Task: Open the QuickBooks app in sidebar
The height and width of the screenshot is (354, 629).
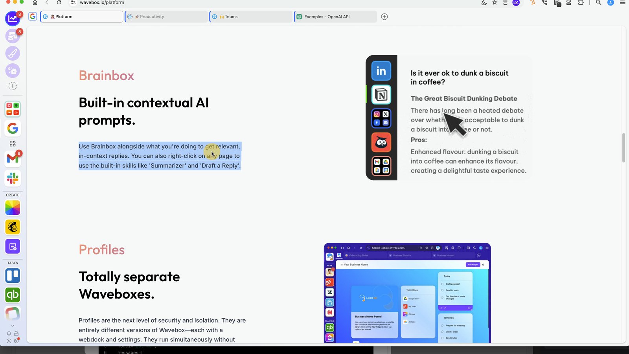Action: pos(13,295)
